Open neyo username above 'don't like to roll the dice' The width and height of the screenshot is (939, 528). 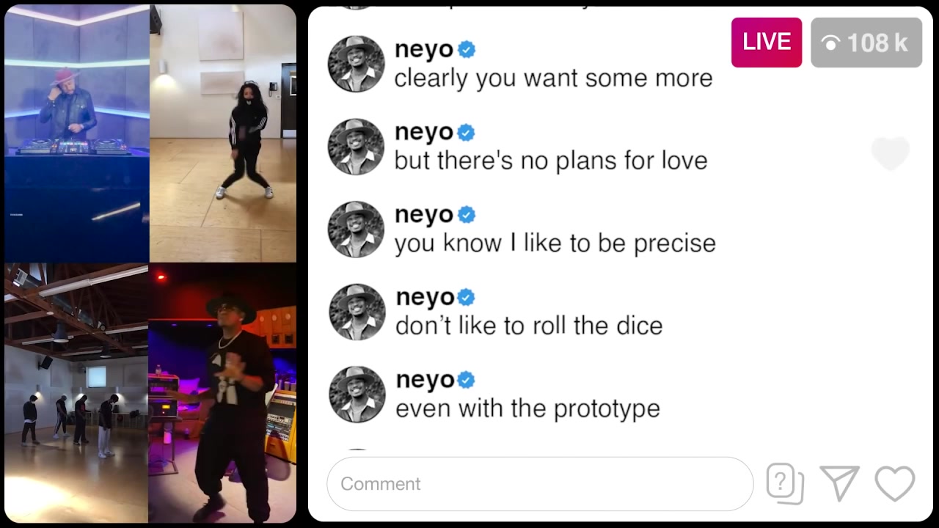425,298
